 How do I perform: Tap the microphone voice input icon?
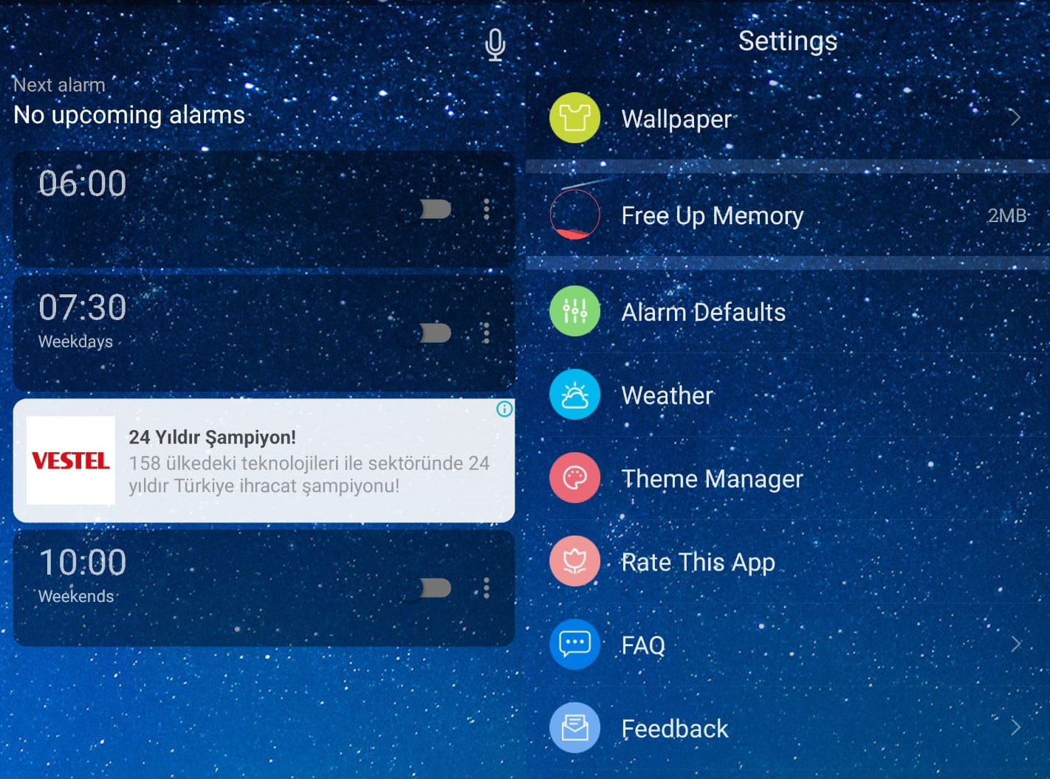pyautogui.click(x=495, y=45)
